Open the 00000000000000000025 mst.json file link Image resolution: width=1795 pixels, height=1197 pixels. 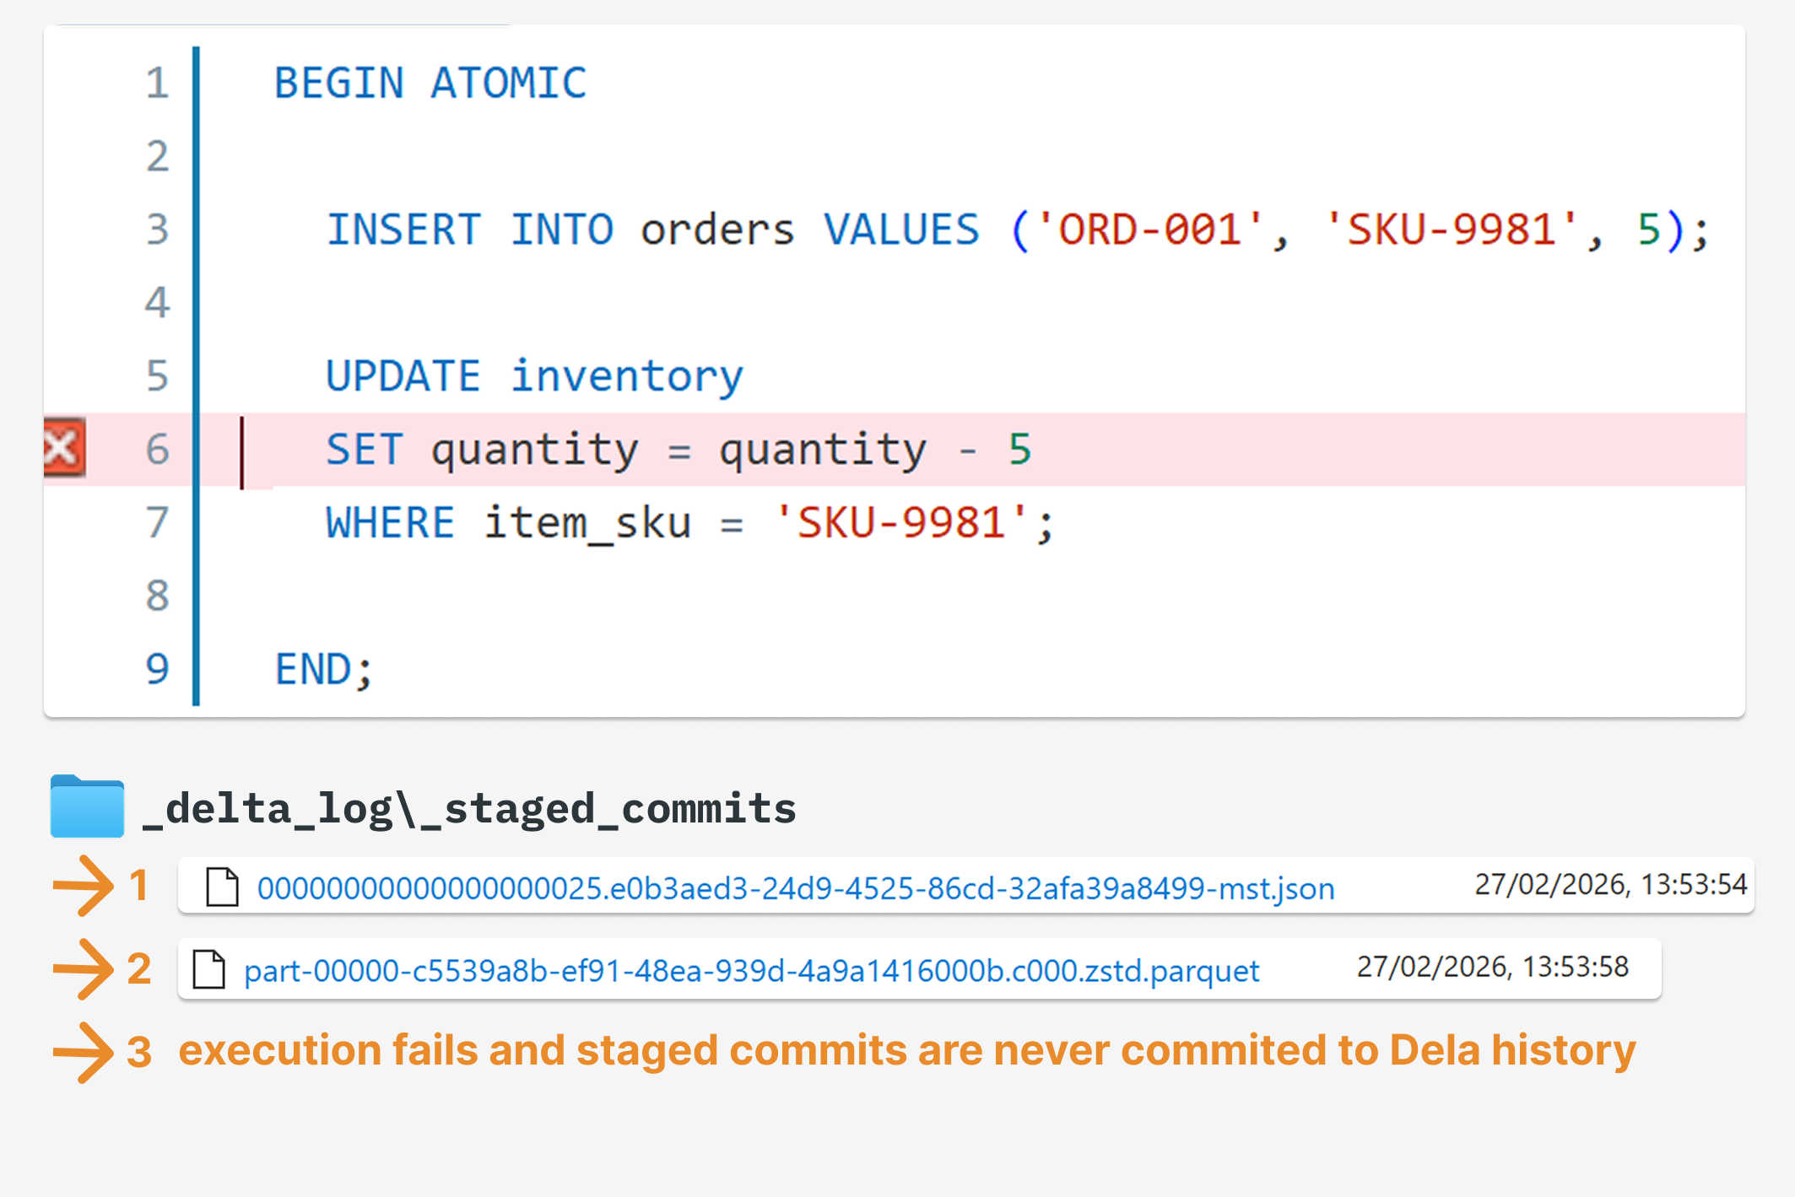795,888
